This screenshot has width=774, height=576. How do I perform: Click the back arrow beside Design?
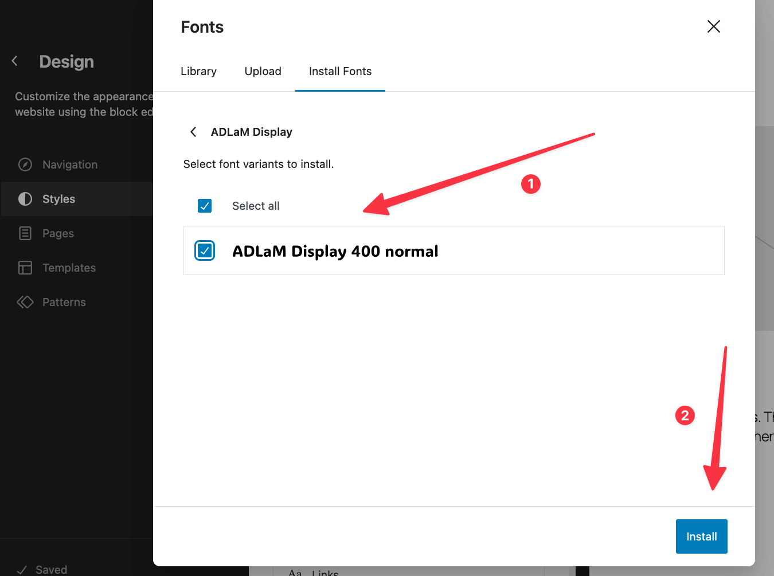tap(14, 61)
